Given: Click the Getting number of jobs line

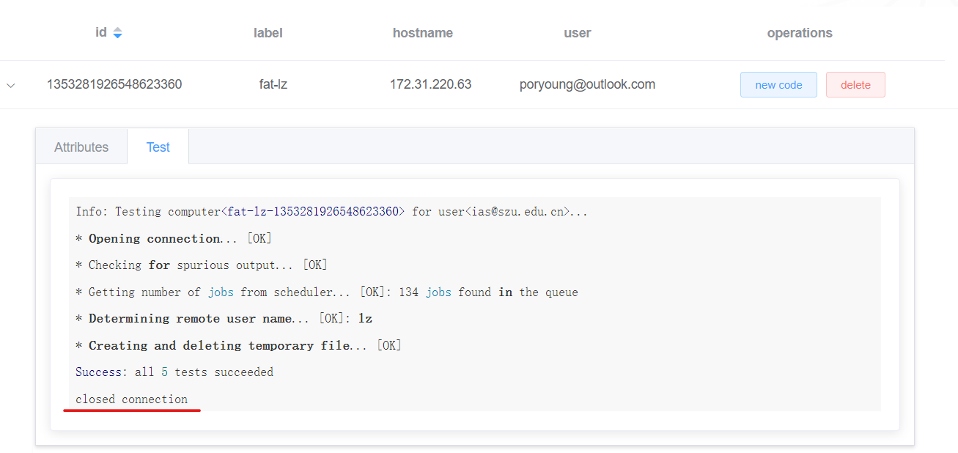Looking at the screenshot, I should (x=327, y=292).
